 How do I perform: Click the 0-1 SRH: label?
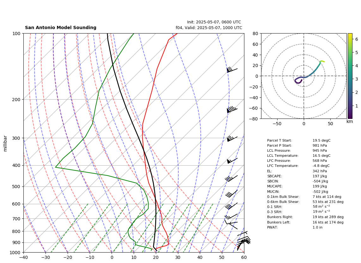click(x=275, y=207)
